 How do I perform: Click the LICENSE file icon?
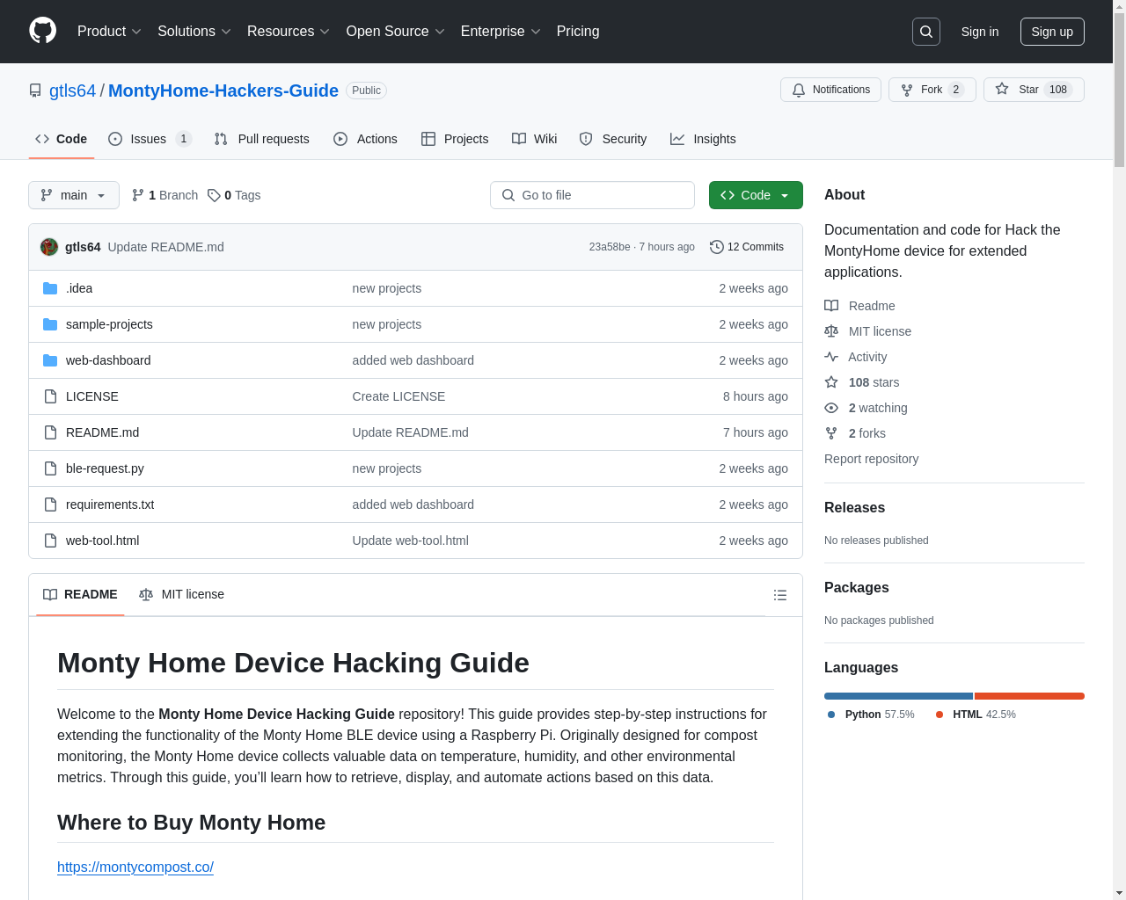click(x=50, y=396)
